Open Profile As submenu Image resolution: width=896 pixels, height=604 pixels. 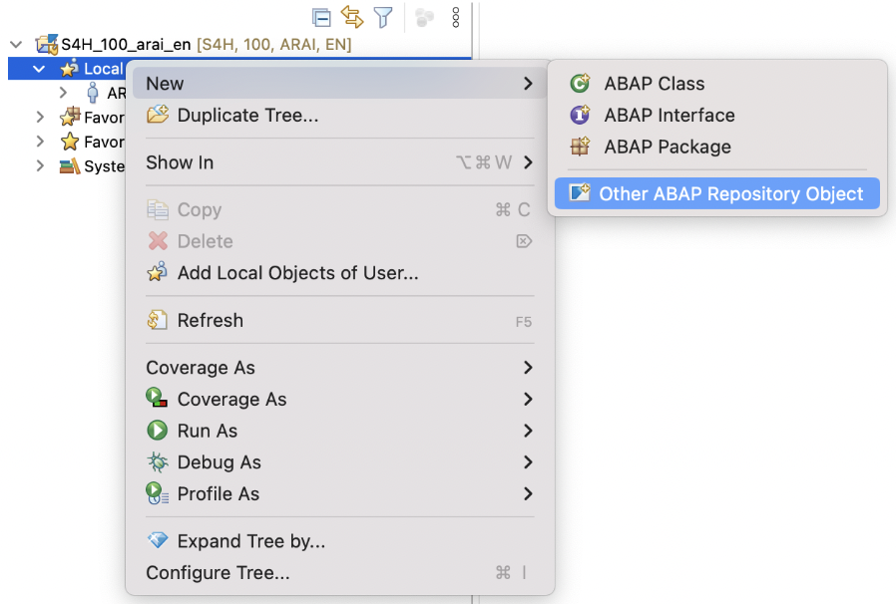pyautogui.click(x=340, y=493)
